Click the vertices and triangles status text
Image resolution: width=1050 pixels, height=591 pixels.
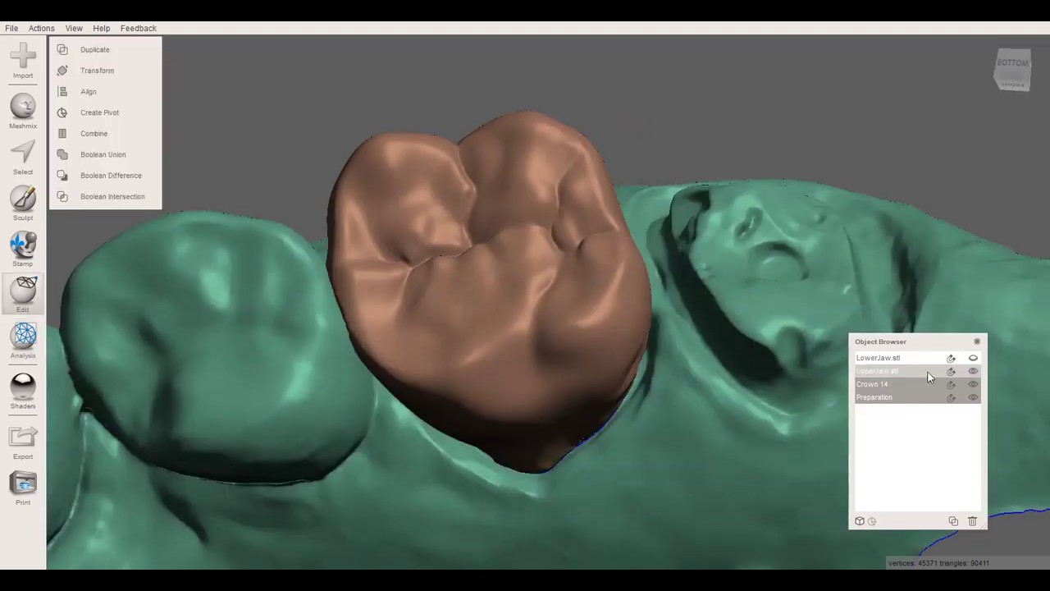pyautogui.click(x=938, y=563)
